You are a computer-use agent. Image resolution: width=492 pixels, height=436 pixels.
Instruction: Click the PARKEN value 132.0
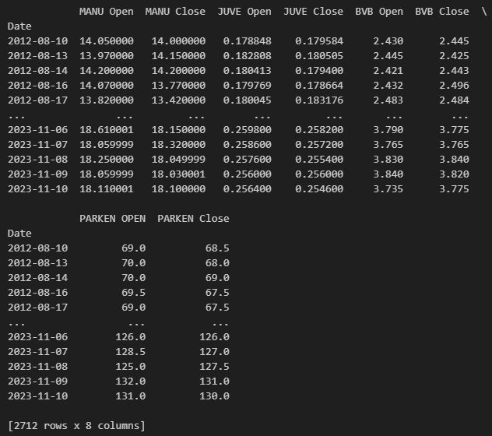(x=131, y=381)
